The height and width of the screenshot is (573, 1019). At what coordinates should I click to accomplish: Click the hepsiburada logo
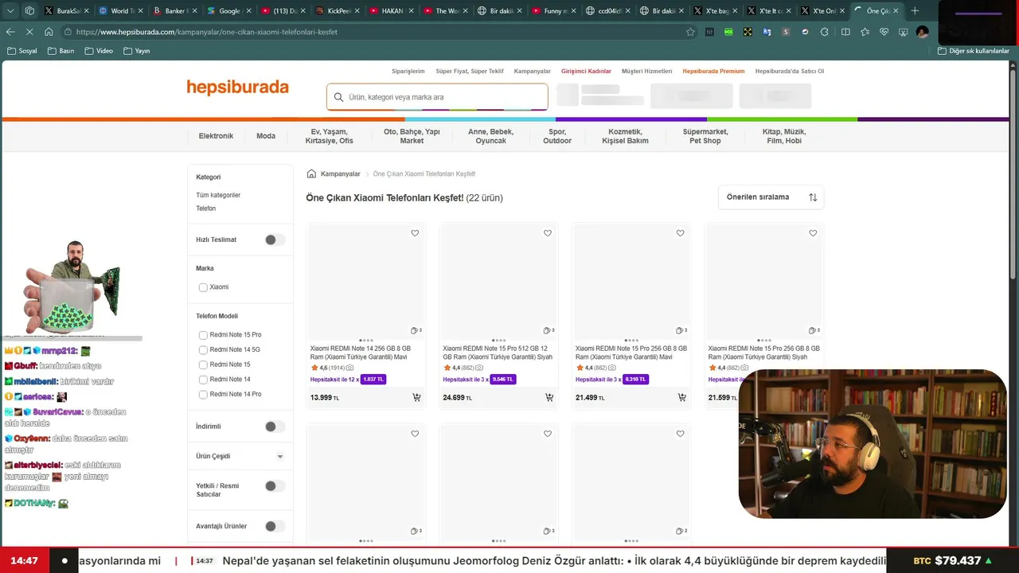(238, 88)
